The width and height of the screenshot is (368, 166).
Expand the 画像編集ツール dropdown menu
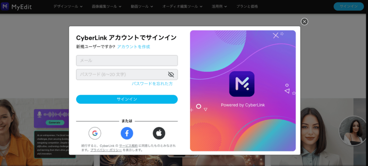(x=106, y=6)
